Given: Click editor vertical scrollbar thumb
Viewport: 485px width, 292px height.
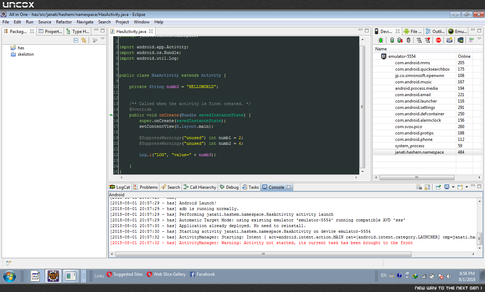Looking at the screenshot, I should pyautogui.click(x=362, y=106).
